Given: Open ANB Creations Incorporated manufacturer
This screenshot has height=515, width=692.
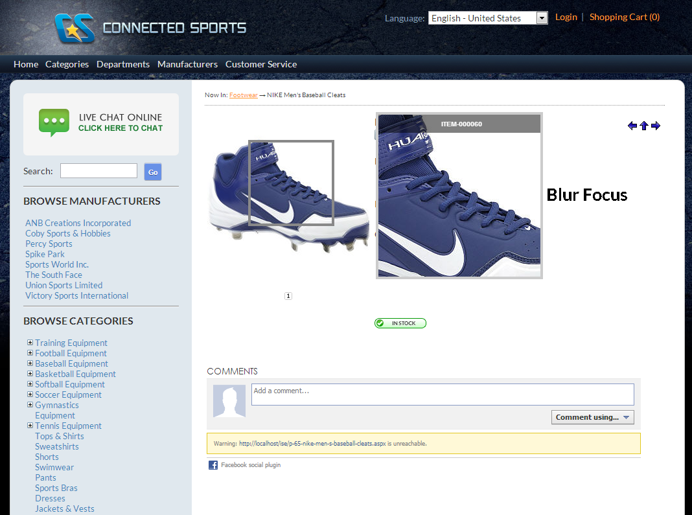Looking at the screenshot, I should (x=78, y=223).
